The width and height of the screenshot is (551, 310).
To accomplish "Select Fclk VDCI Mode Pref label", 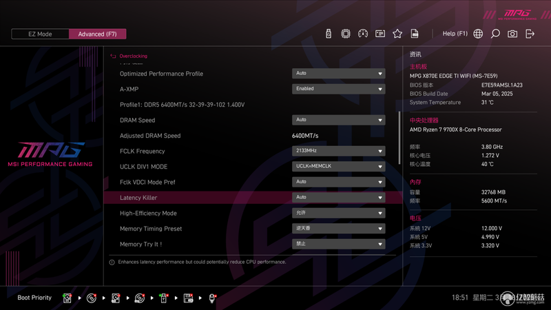I will [x=147, y=182].
